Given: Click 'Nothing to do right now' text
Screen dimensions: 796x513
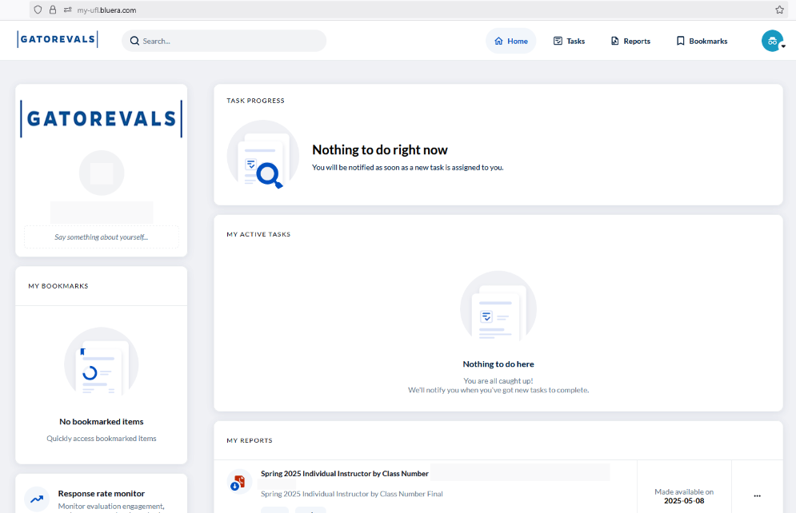Looking at the screenshot, I should click(380, 150).
